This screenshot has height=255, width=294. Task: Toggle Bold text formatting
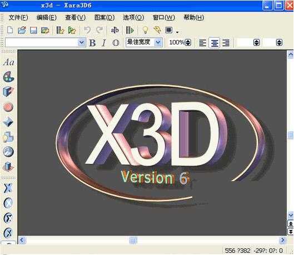click(x=92, y=43)
